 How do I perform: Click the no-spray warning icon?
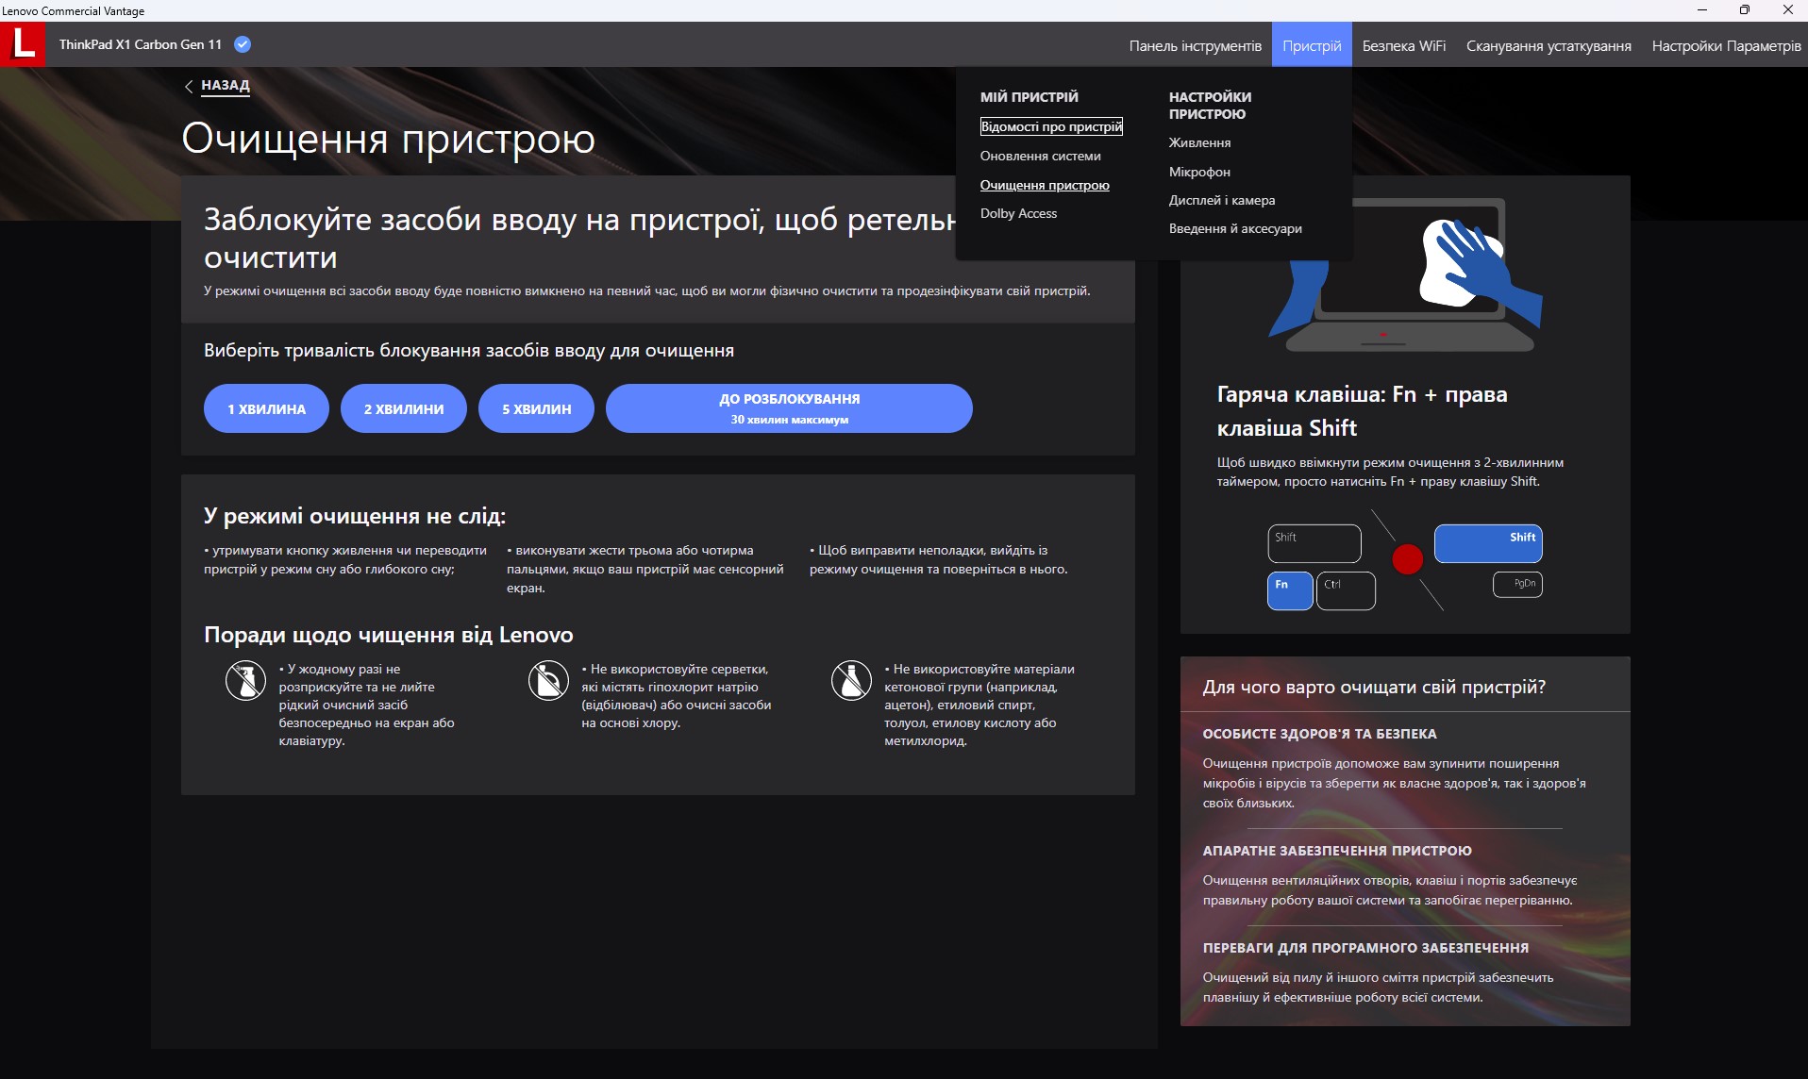[245, 680]
